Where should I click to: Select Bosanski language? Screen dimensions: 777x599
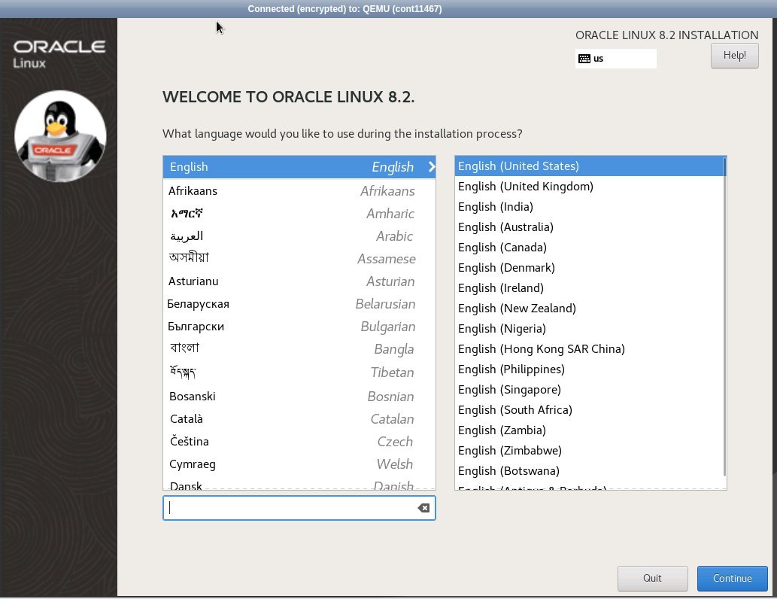(299, 396)
